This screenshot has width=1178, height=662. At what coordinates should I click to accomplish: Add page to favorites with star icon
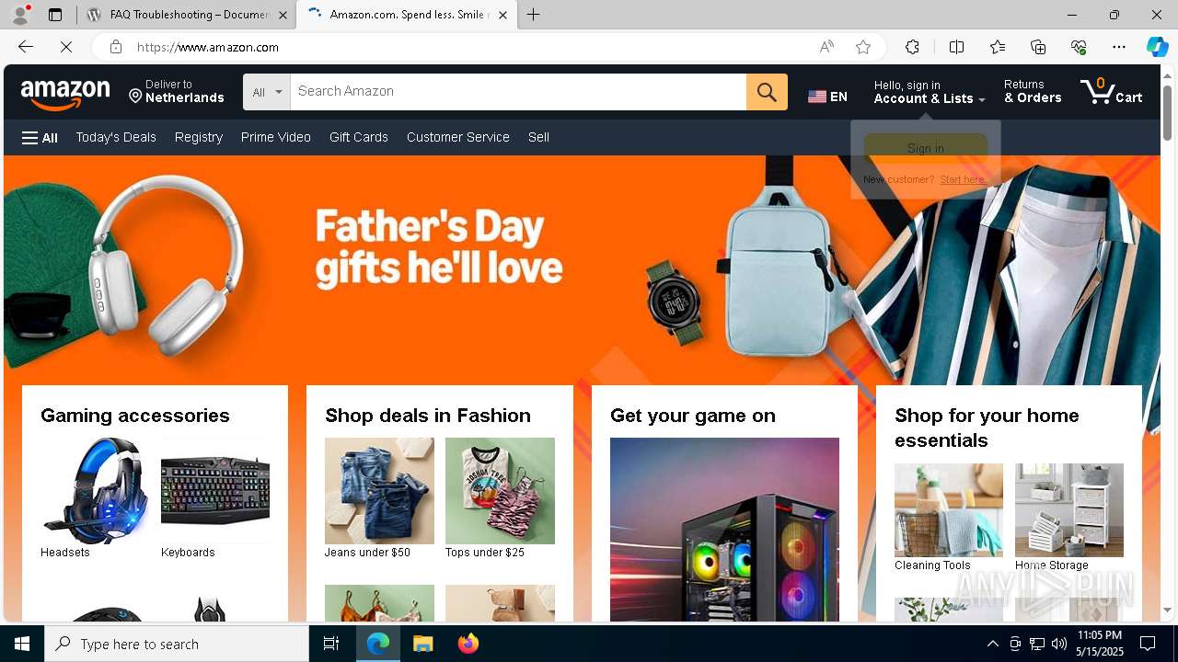(863, 47)
